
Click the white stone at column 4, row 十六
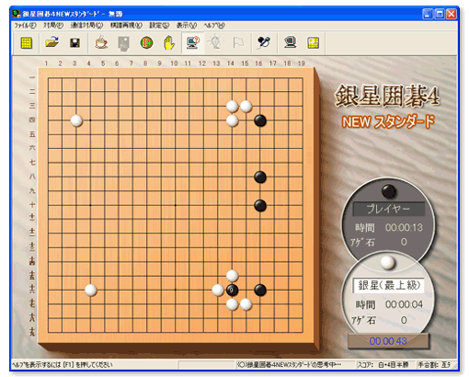click(90, 290)
